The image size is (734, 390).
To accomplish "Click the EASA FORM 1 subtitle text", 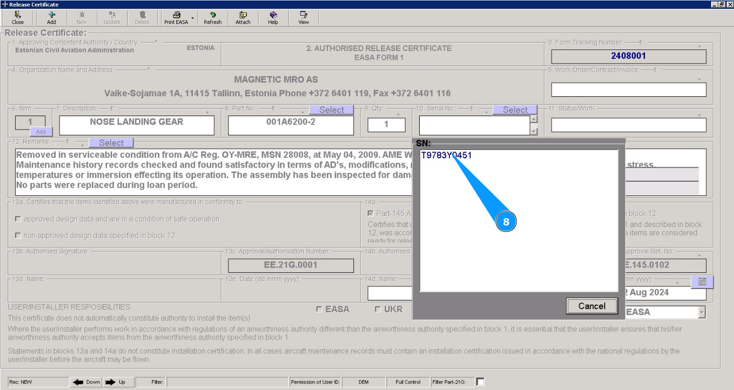I will [379, 58].
